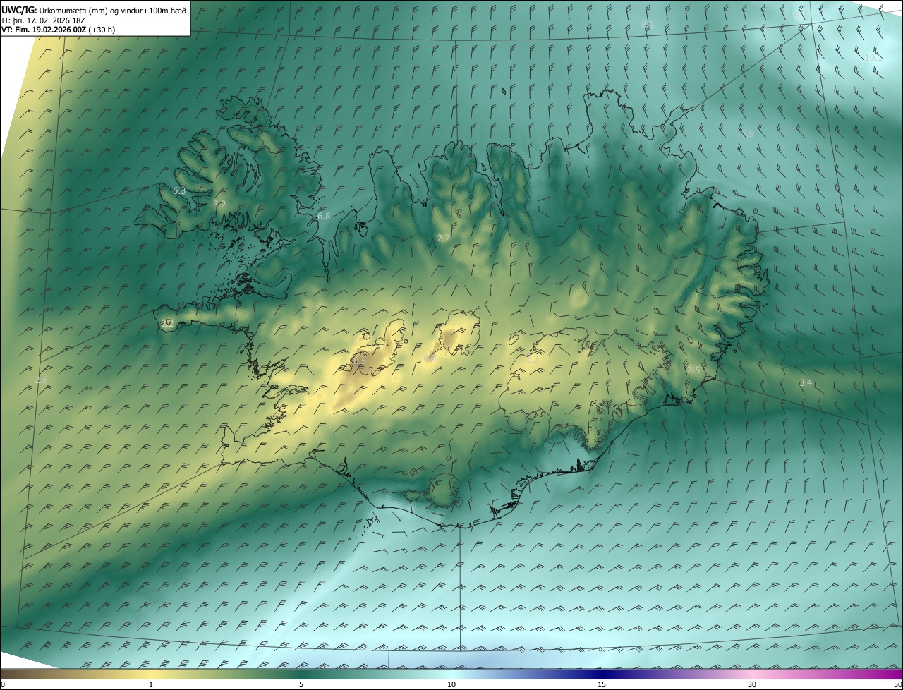Click the 7.9 value label in northeast
The image size is (903, 690).
click(748, 133)
